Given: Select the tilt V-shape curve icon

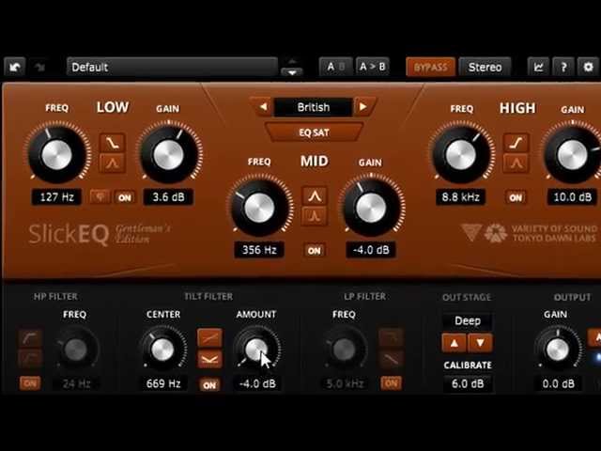Looking at the screenshot, I should tap(209, 359).
